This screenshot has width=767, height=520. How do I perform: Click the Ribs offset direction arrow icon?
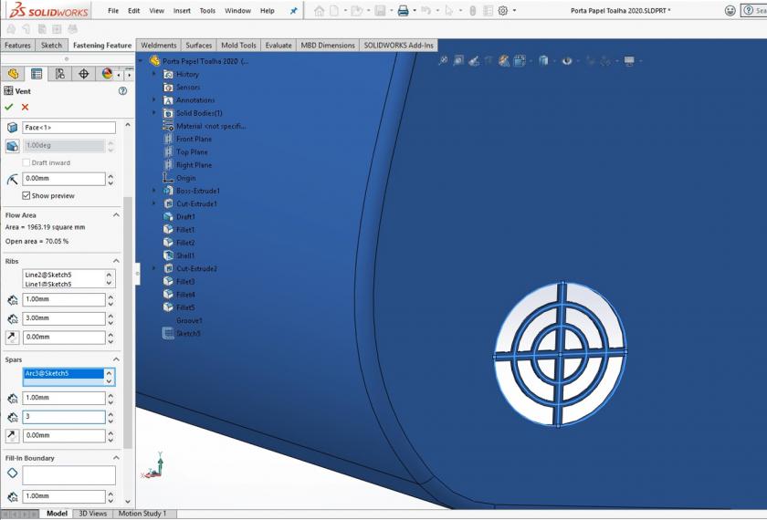click(x=12, y=338)
